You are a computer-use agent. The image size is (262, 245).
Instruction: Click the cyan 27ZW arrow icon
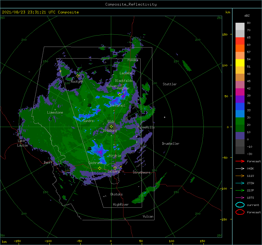tap(240, 183)
